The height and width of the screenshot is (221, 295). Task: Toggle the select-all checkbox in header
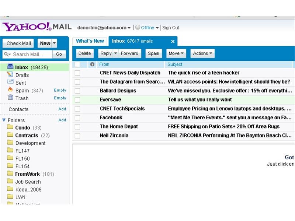coord(77,64)
